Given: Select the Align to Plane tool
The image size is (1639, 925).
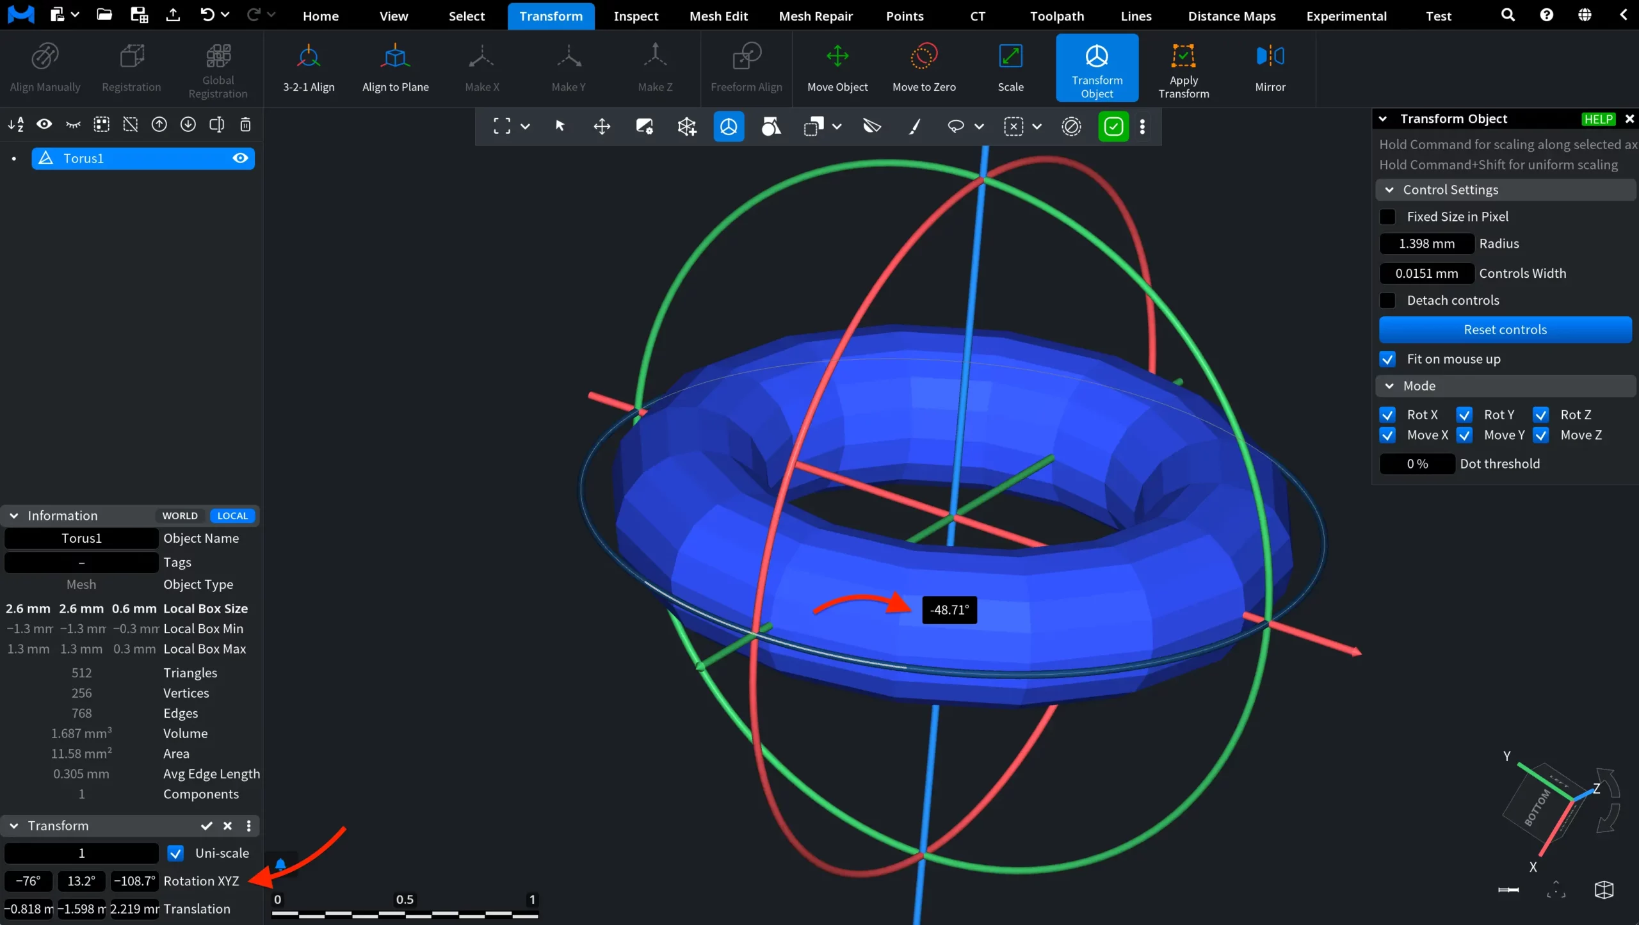Looking at the screenshot, I should (395, 68).
